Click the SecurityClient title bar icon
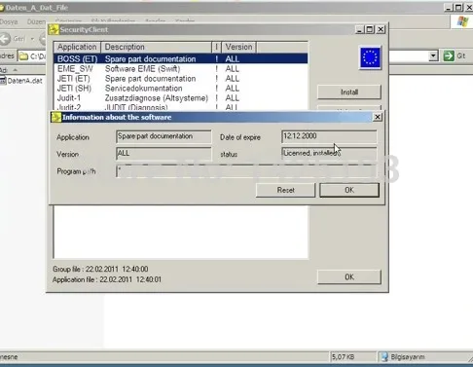 [54, 29]
